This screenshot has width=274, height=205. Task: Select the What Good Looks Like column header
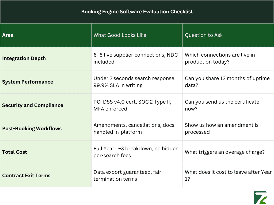tap(120, 35)
